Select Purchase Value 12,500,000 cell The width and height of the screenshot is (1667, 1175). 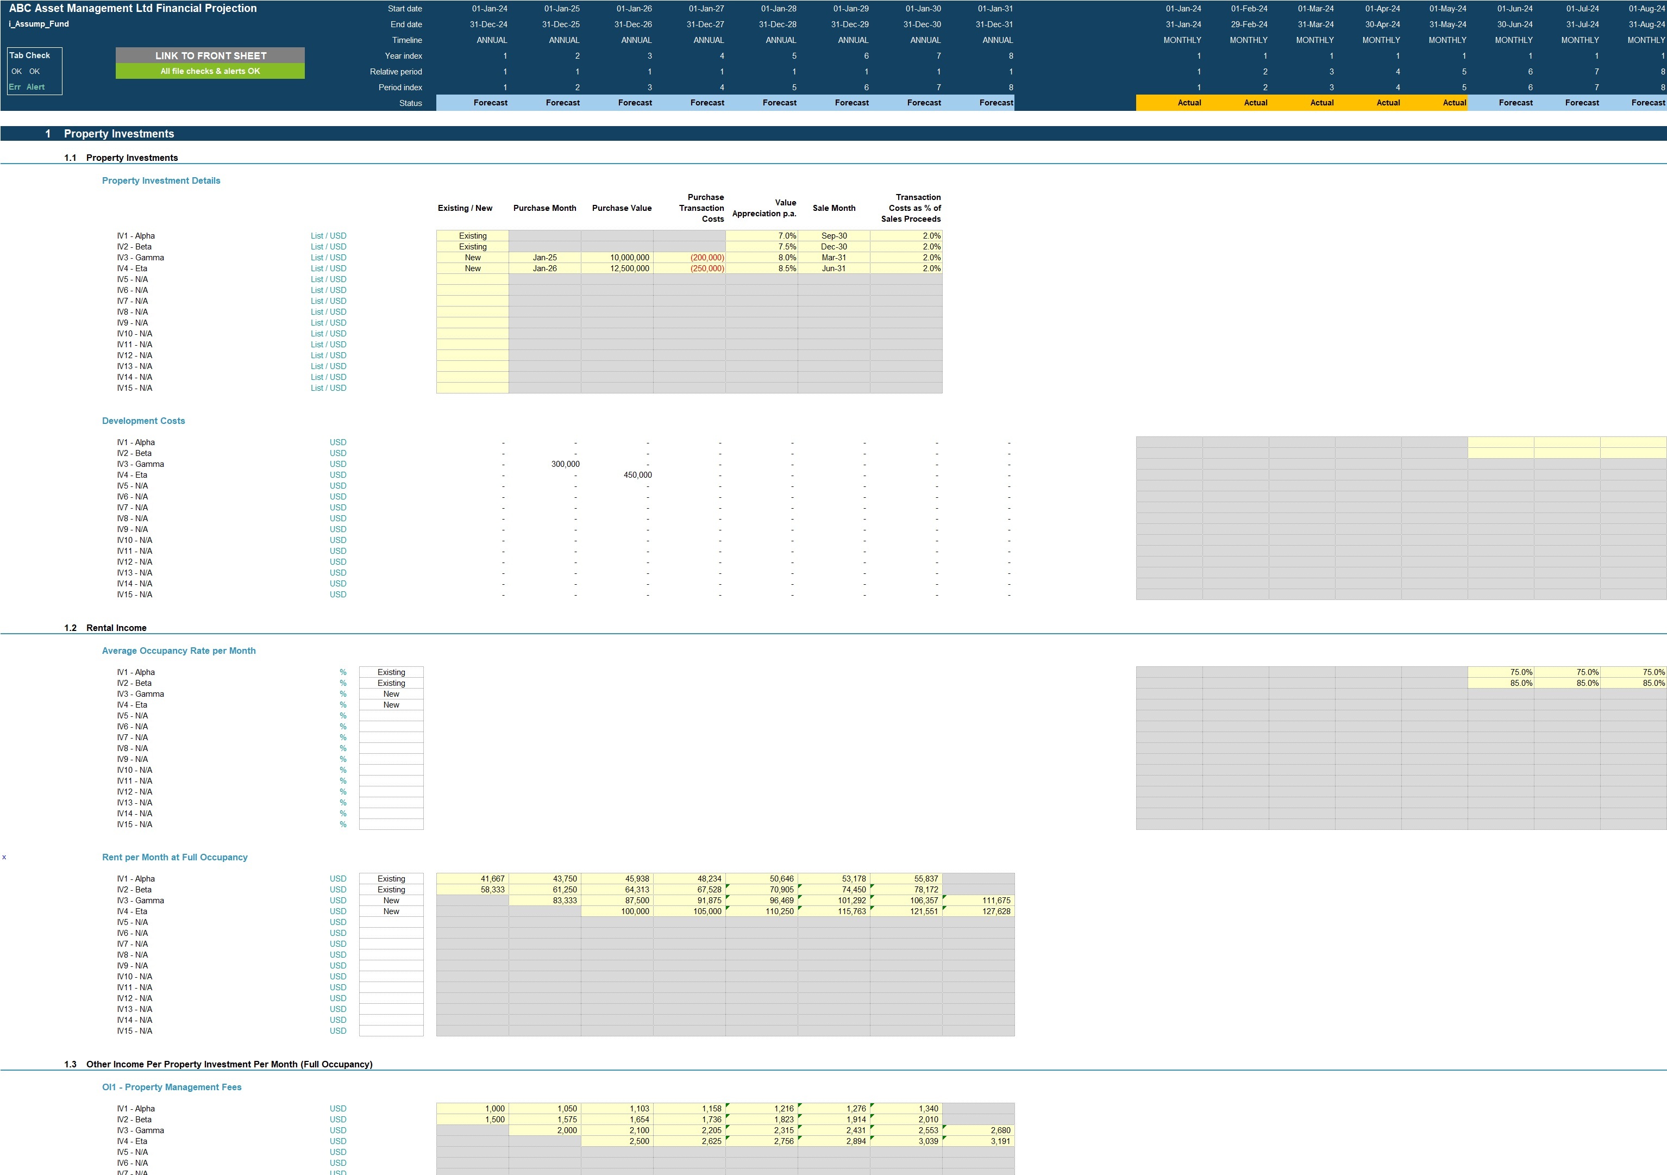point(617,268)
